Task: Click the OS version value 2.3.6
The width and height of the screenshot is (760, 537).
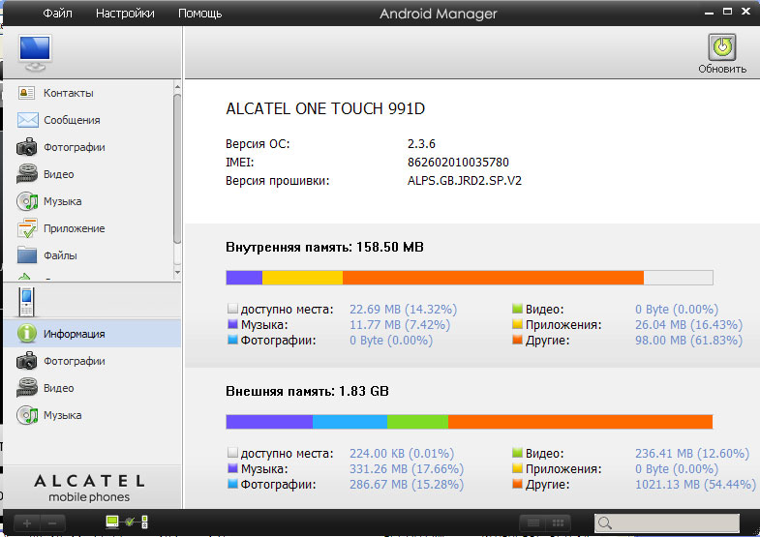Action: (421, 144)
